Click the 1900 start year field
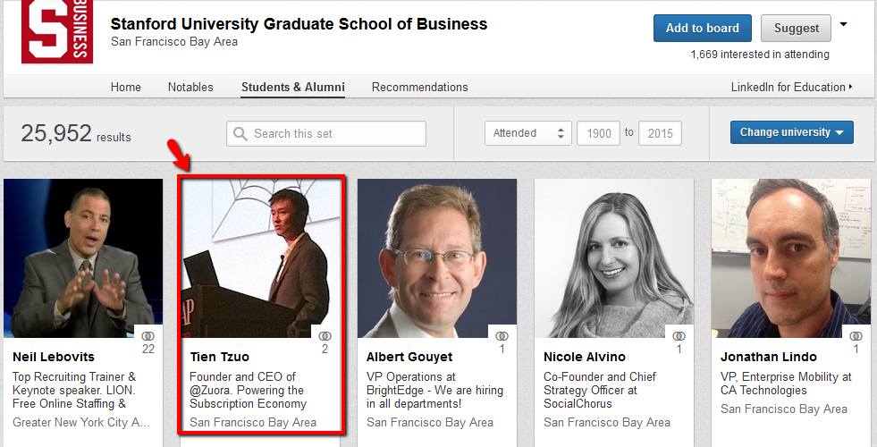 click(598, 133)
